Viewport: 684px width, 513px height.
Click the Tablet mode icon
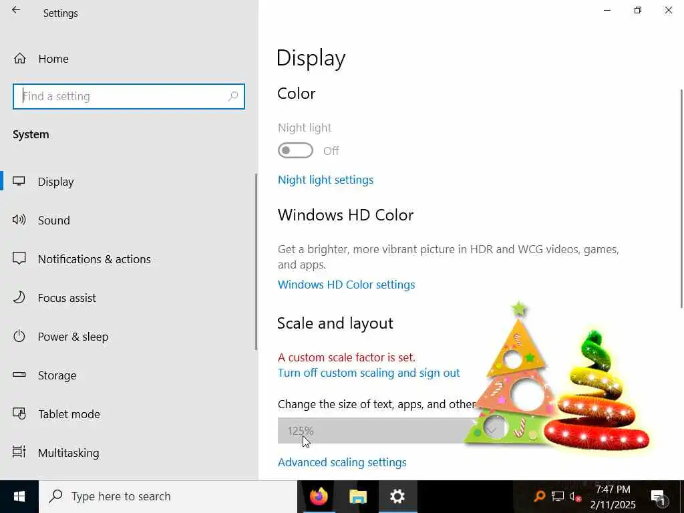[x=19, y=413]
